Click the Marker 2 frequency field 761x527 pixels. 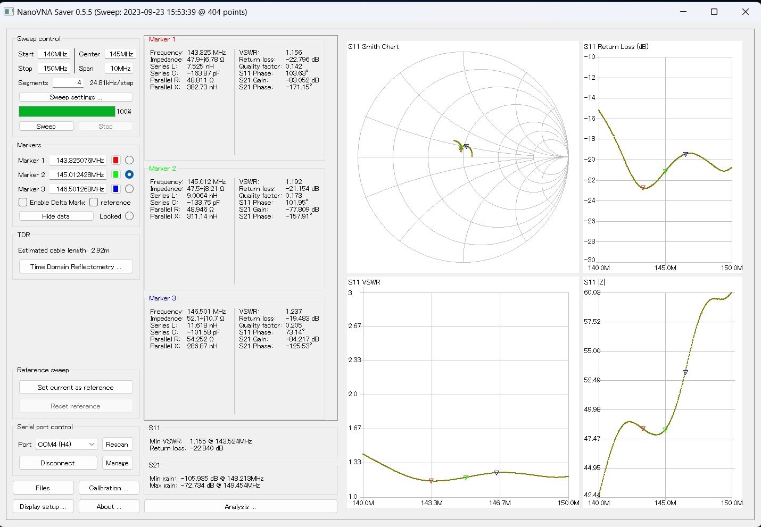(x=78, y=174)
